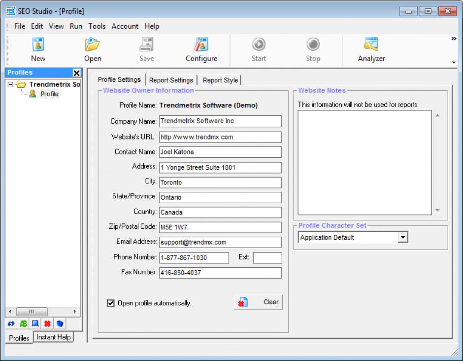The image size is (463, 361).
Task: Click Website Notes scrollbar up arrow
Action: point(437,115)
